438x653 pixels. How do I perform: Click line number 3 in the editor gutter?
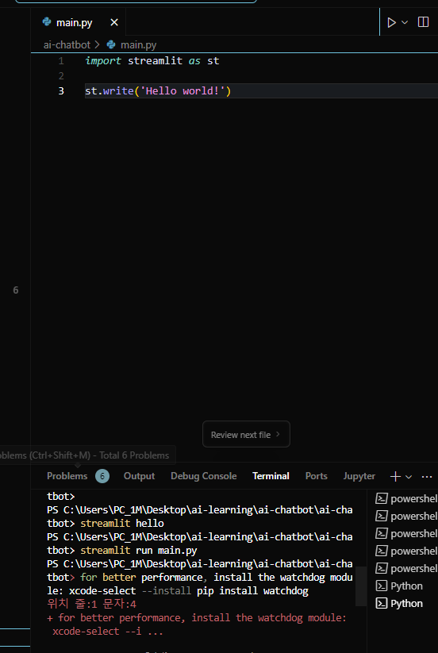[x=61, y=90]
